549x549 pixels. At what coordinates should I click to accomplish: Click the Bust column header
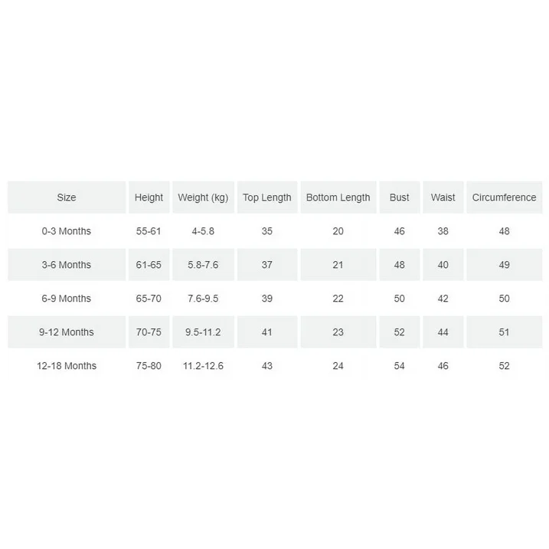click(x=399, y=198)
